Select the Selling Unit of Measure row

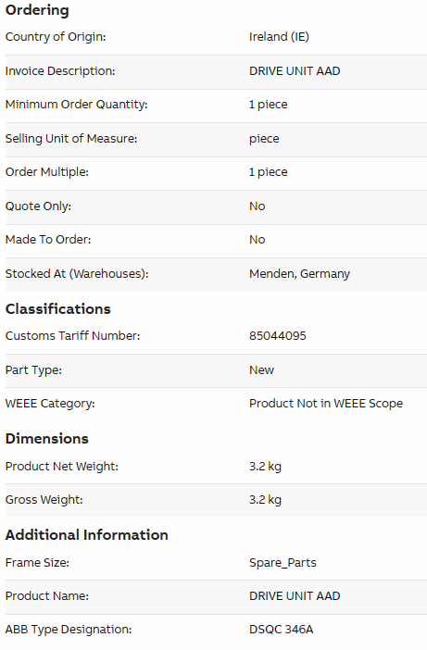[x=216, y=139]
